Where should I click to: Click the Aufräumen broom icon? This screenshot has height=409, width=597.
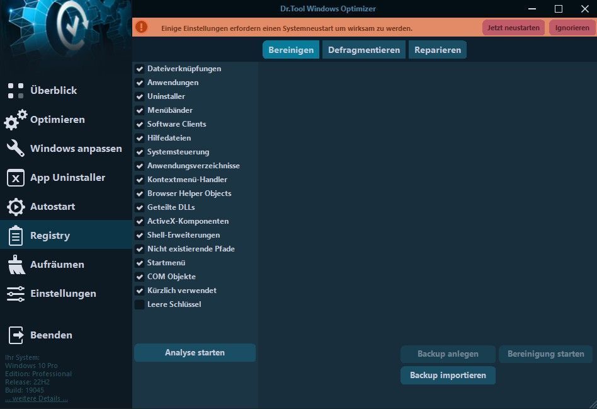tap(16, 265)
